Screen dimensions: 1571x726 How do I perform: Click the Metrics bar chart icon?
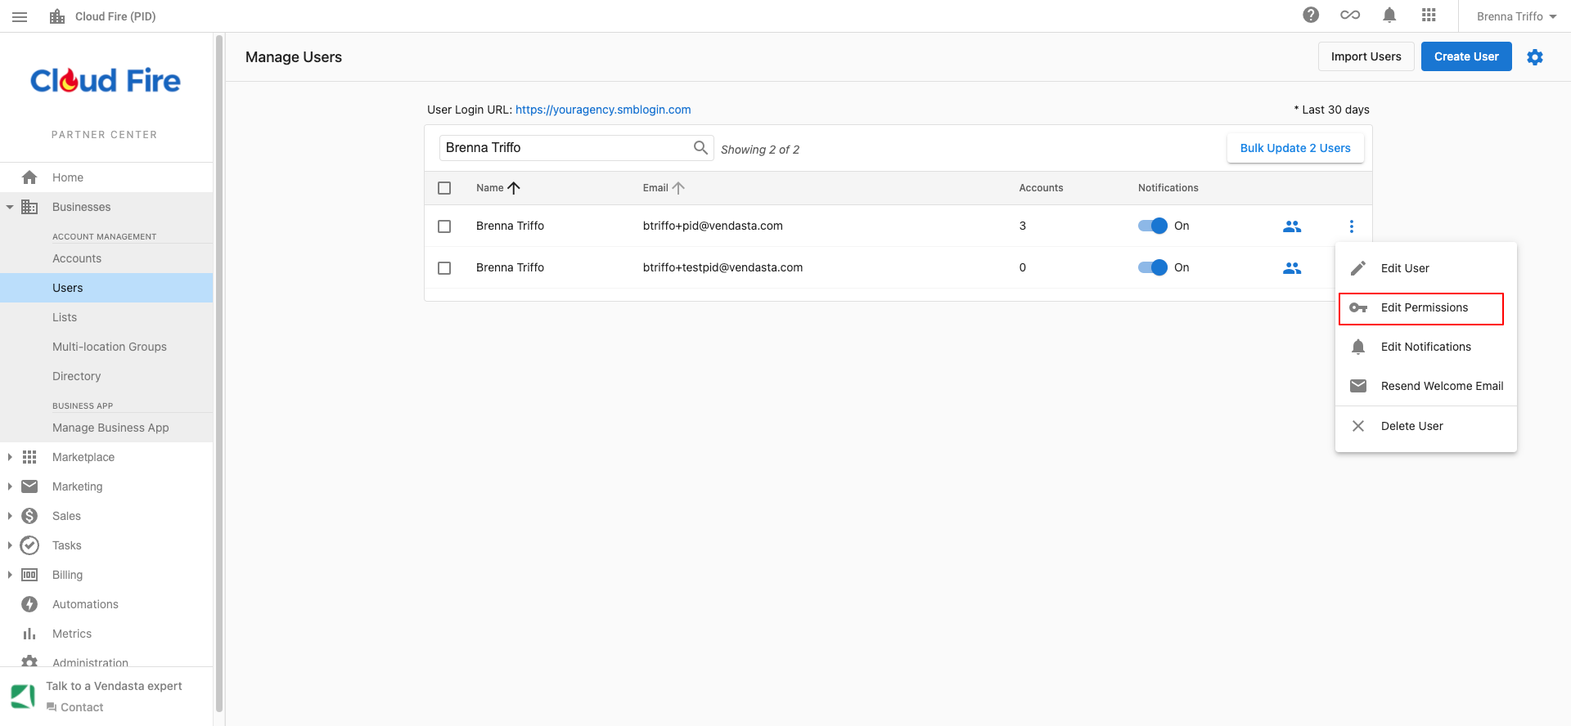click(29, 634)
